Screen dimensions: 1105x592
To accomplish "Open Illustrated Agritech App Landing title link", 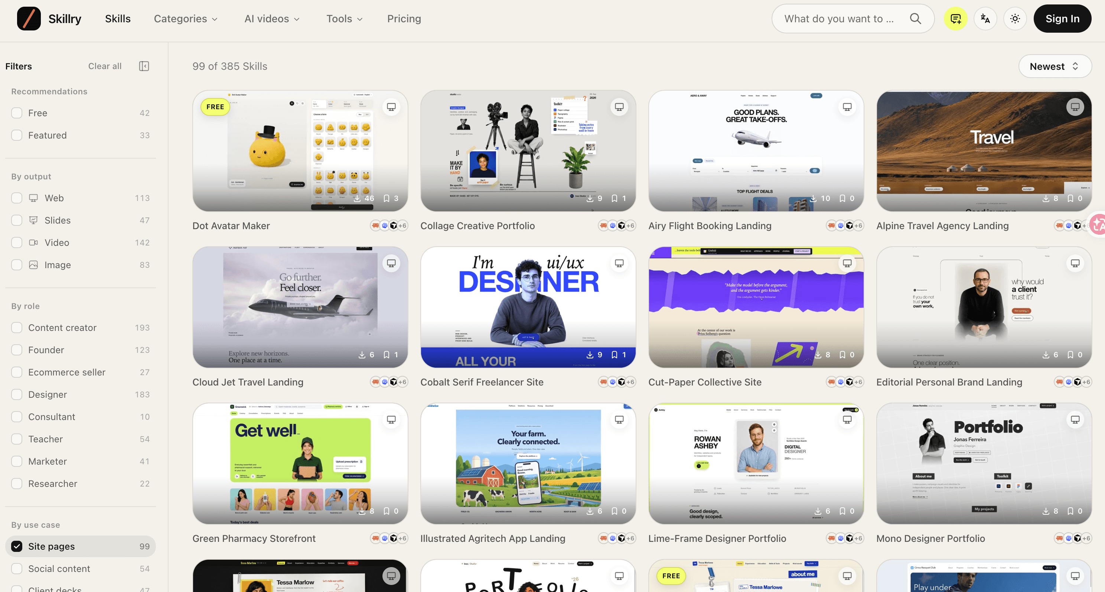I will 493,539.
